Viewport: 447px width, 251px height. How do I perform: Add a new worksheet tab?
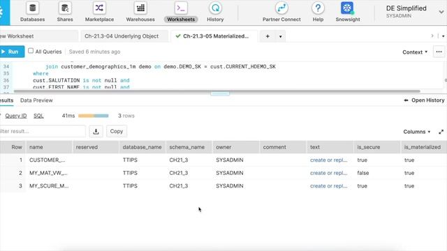coord(268,36)
